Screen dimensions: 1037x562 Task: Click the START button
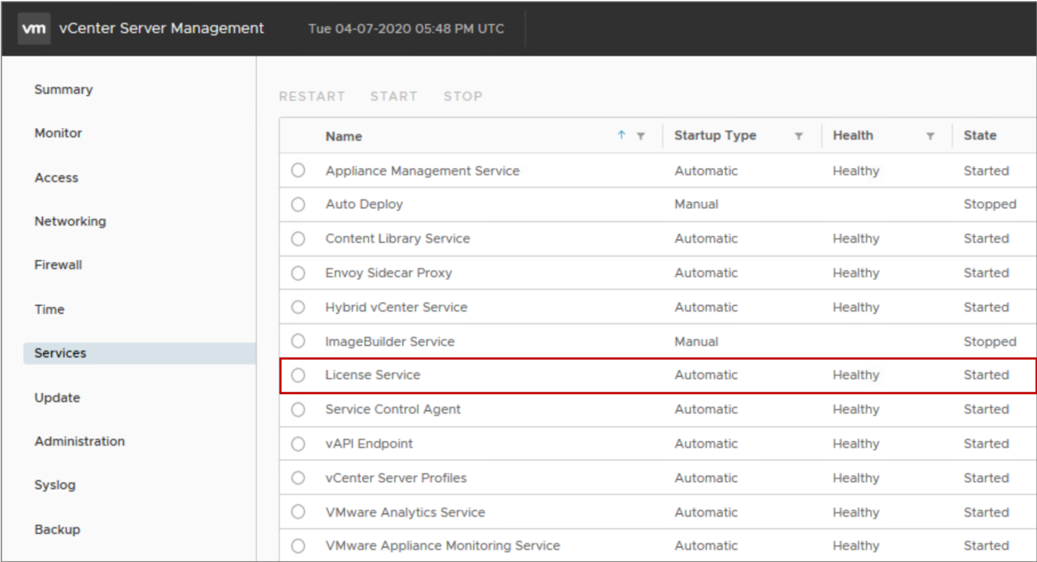393,96
